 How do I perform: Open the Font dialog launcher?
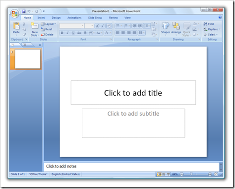coord(111,39)
